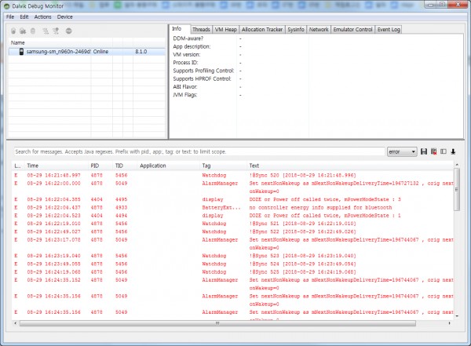Click the Time column header in logcat

pyautogui.click(x=32, y=166)
